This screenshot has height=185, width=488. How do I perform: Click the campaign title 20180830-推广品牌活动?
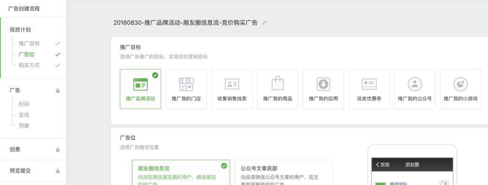pyautogui.click(x=185, y=23)
